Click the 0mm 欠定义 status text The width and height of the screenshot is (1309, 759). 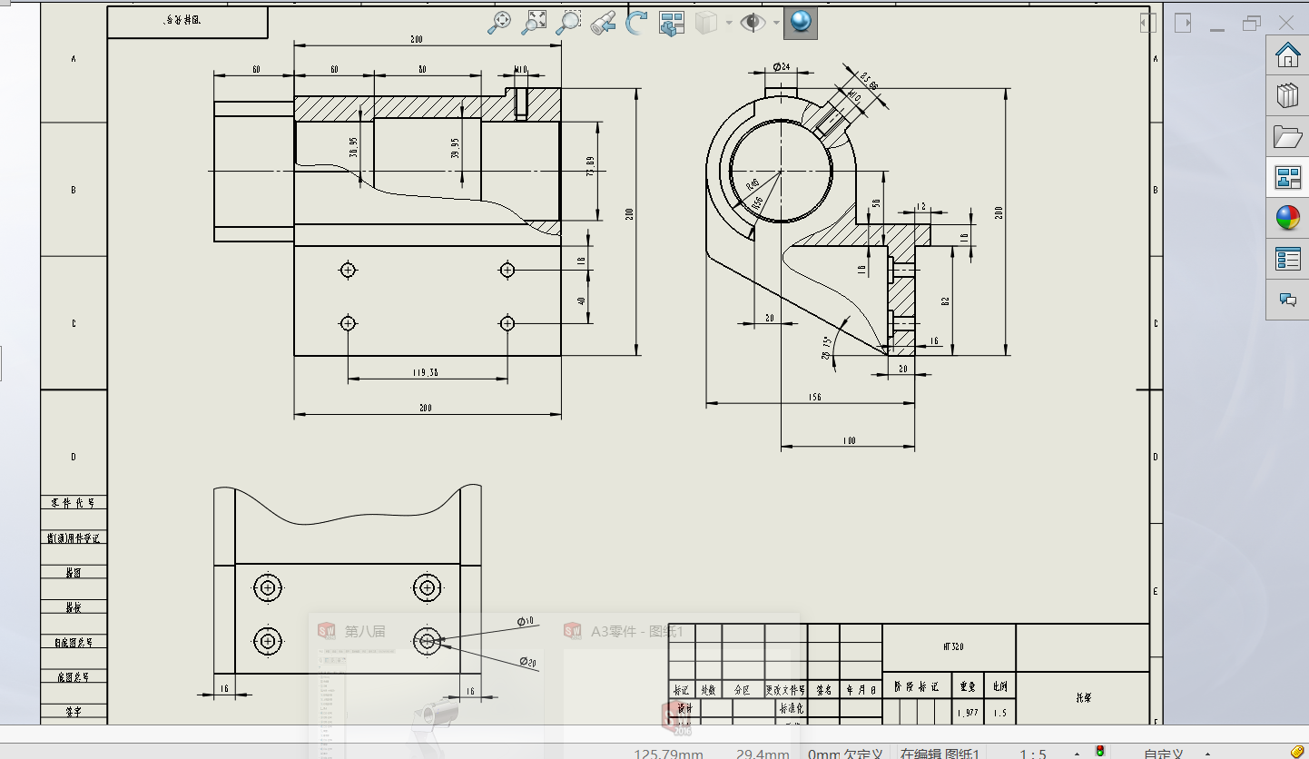tap(846, 754)
